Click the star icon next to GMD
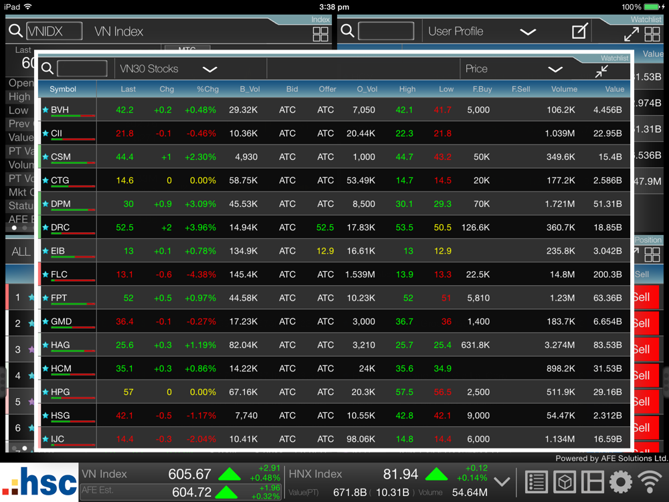The image size is (669, 502). 45,321
